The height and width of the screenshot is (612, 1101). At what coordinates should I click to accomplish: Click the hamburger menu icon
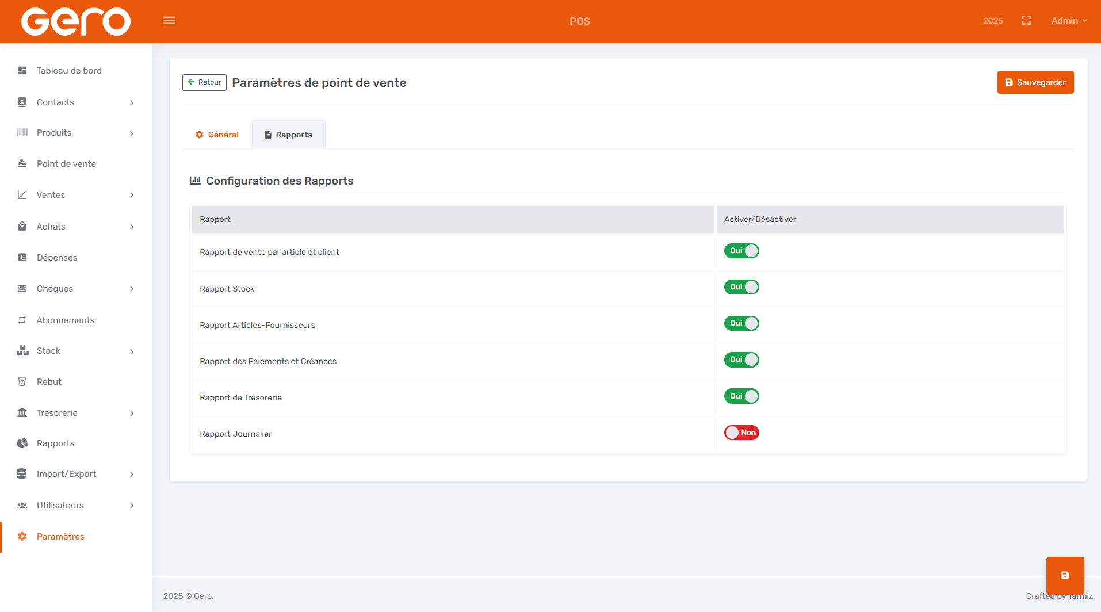coord(169,21)
